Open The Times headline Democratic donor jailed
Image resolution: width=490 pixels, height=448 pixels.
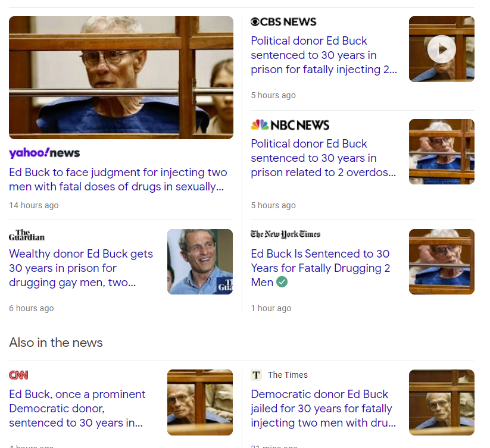point(323,408)
